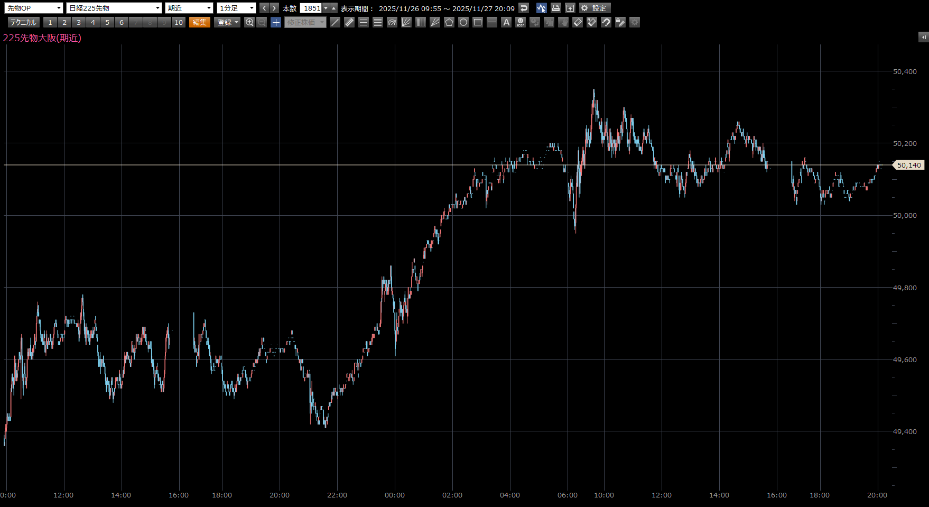This screenshot has width=929, height=507.
Task: Click the 本数 bar count input field
Action: click(311, 8)
